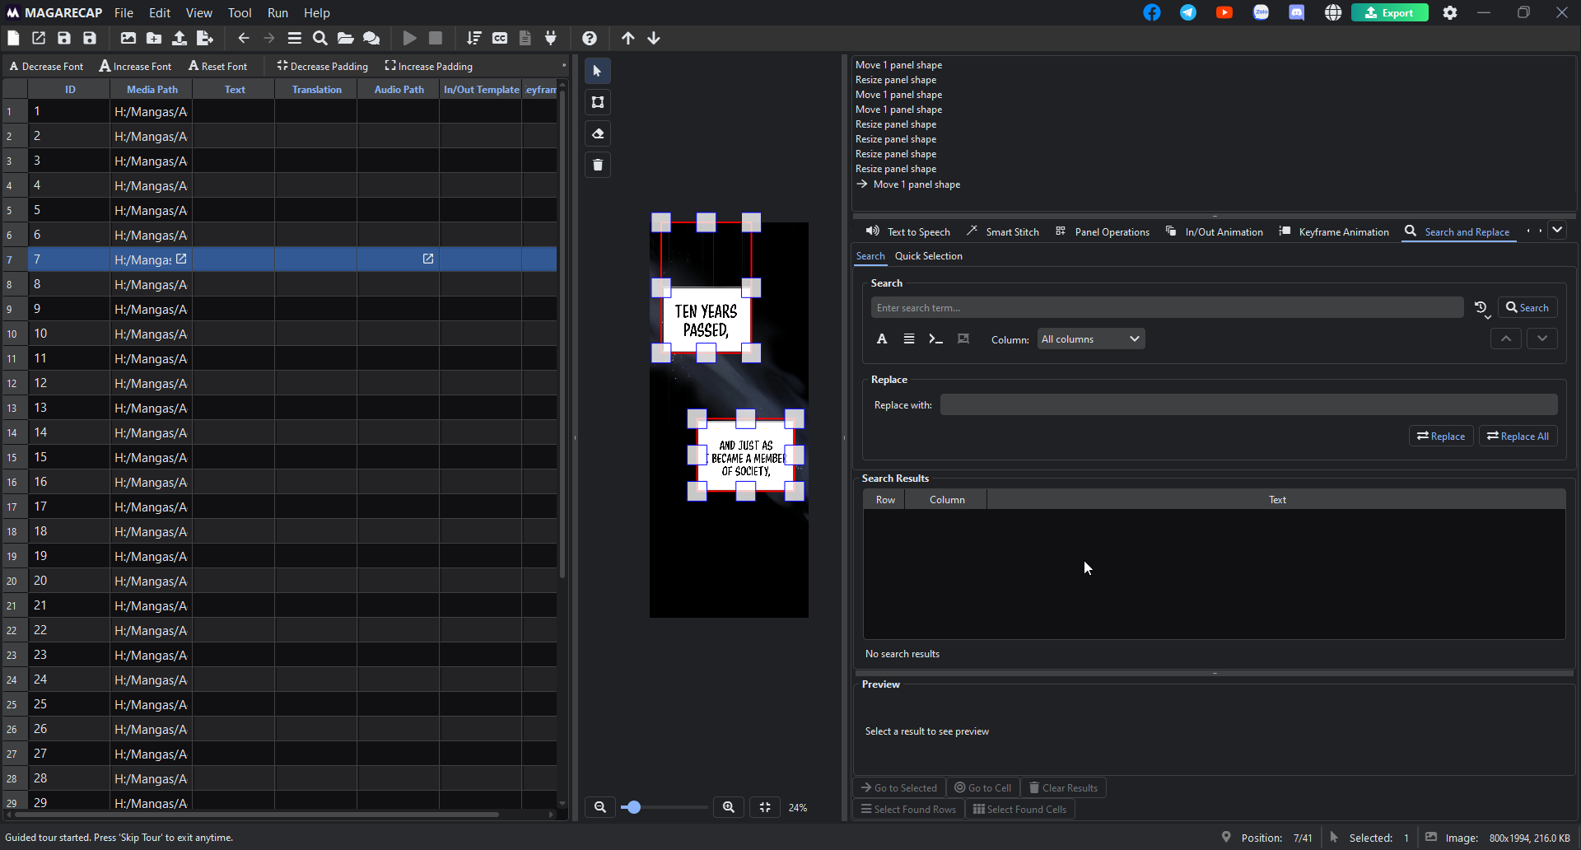Screen dimensions: 1581x850
Task: Click the Replace button
Action: [x=1441, y=437]
